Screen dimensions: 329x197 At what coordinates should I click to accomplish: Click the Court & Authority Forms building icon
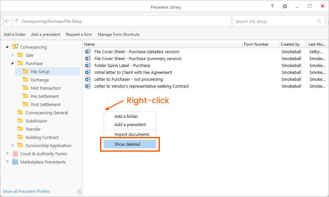click(x=15, y=154)
